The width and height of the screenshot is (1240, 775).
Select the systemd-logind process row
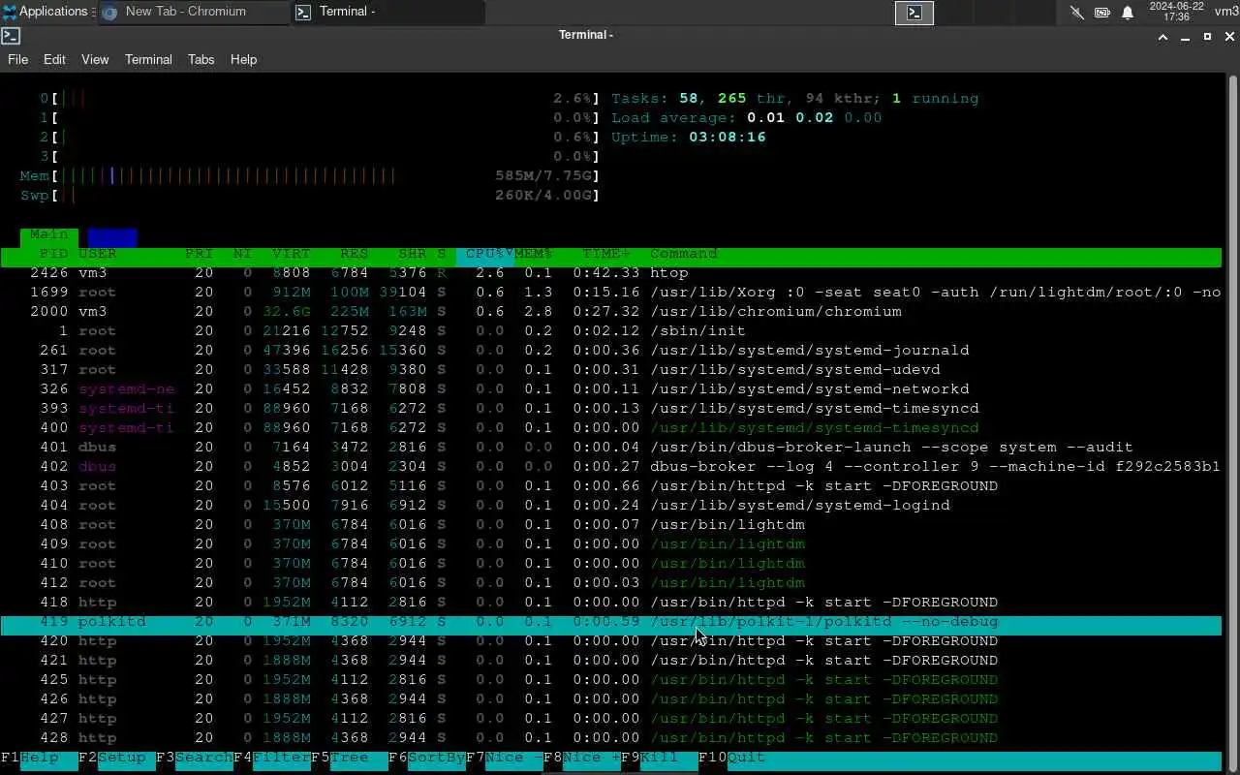610,506
